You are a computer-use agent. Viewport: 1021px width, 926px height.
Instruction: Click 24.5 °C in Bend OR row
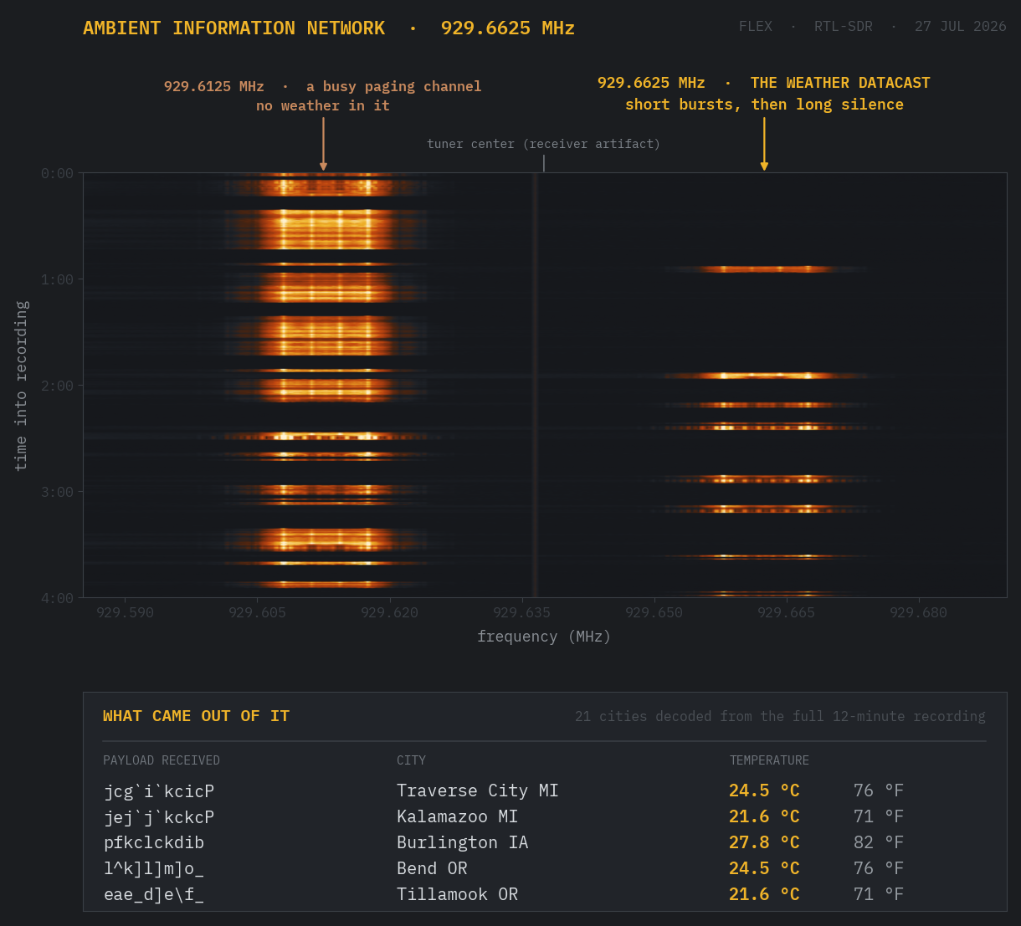click(764, 868)
